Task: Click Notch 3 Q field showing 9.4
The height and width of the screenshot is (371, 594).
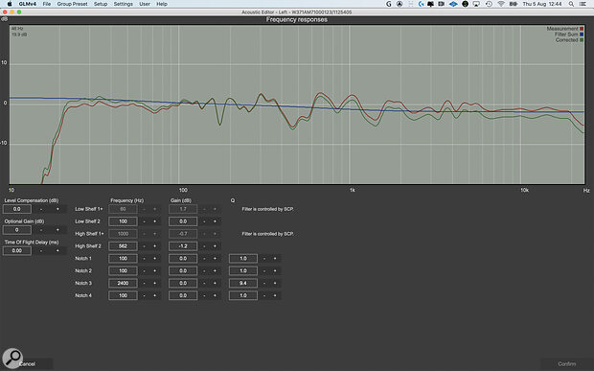Action: pyautogui.click(x=243, y=283)
